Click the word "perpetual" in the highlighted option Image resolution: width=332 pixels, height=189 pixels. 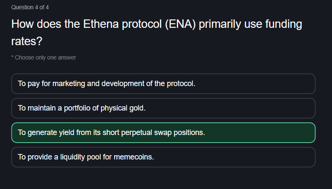[136, 132]
